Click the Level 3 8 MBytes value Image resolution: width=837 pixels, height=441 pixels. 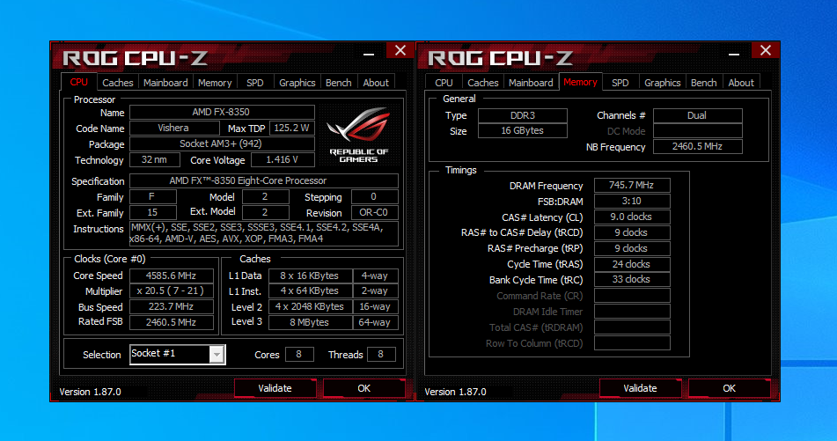tap(310, 322)
